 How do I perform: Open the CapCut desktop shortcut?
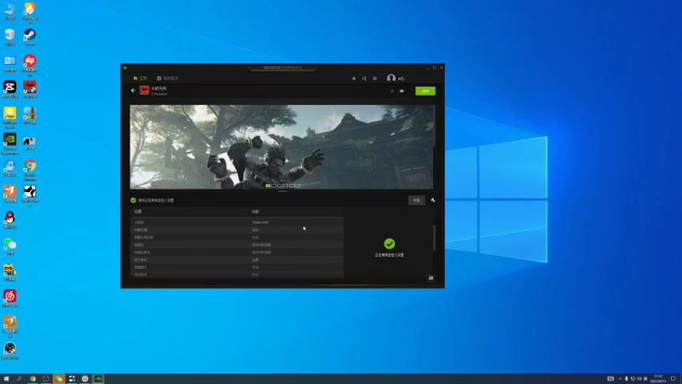pos(10,90)
